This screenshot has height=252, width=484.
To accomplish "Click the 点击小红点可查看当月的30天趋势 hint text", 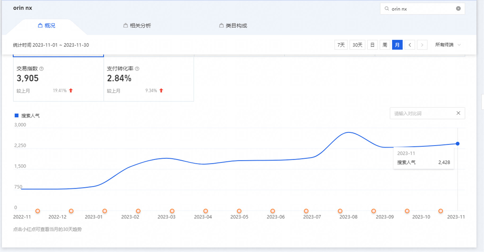I will coord(48,229).
